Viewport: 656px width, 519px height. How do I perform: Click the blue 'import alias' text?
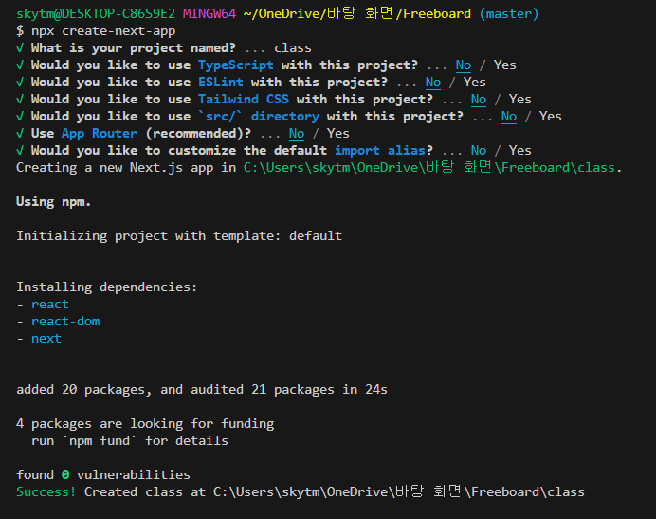(x=380, y=151)
